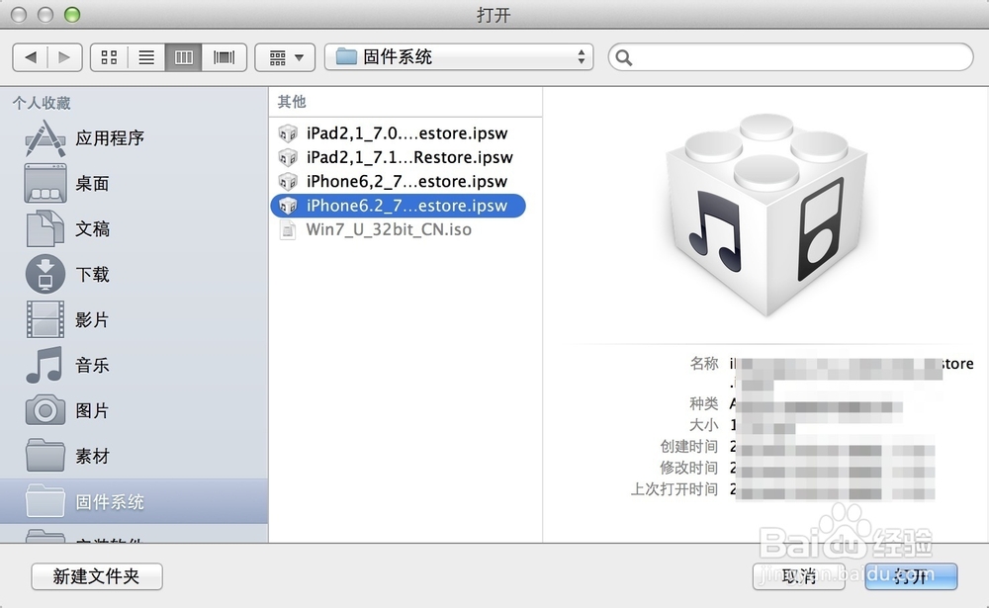Switch to list view

[x=146, y=57]
